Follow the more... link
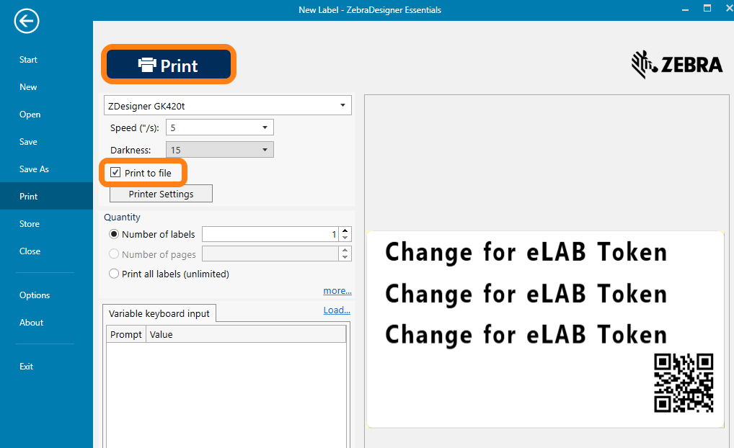This screenshot has width=734, height=448. point(337,291)
